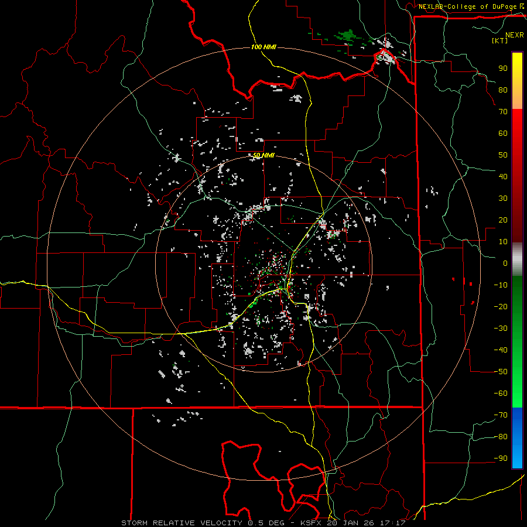
Task: Click the Storm Relative Velocity caption text
Action: point(263,523)
